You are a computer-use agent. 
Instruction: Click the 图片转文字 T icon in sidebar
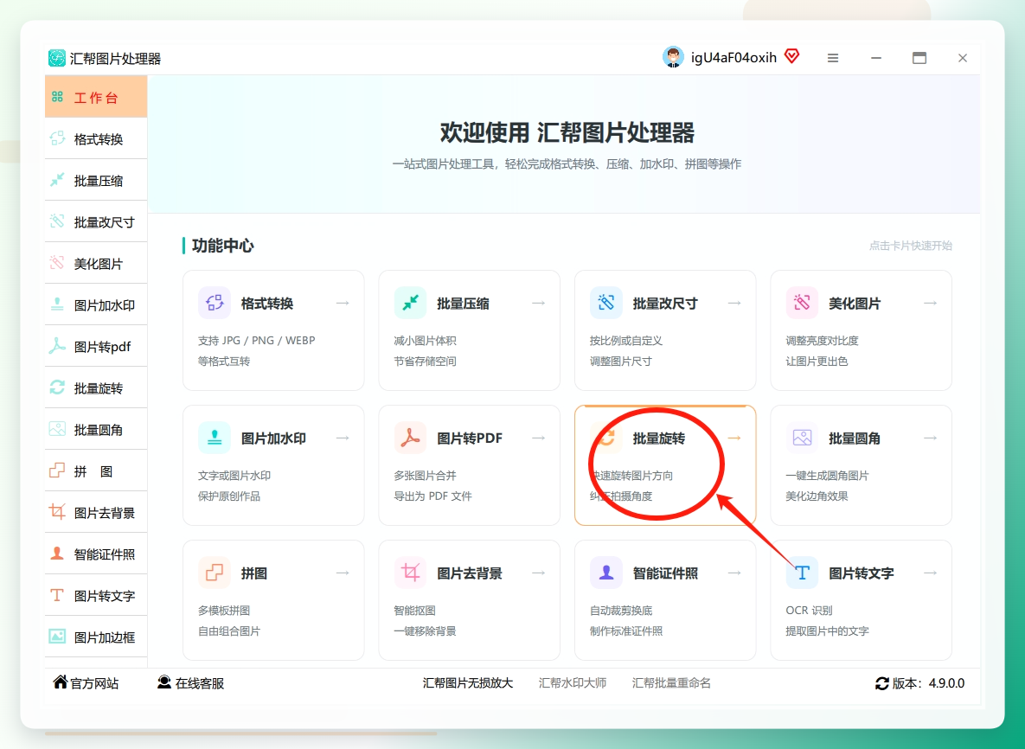point(58,595)
